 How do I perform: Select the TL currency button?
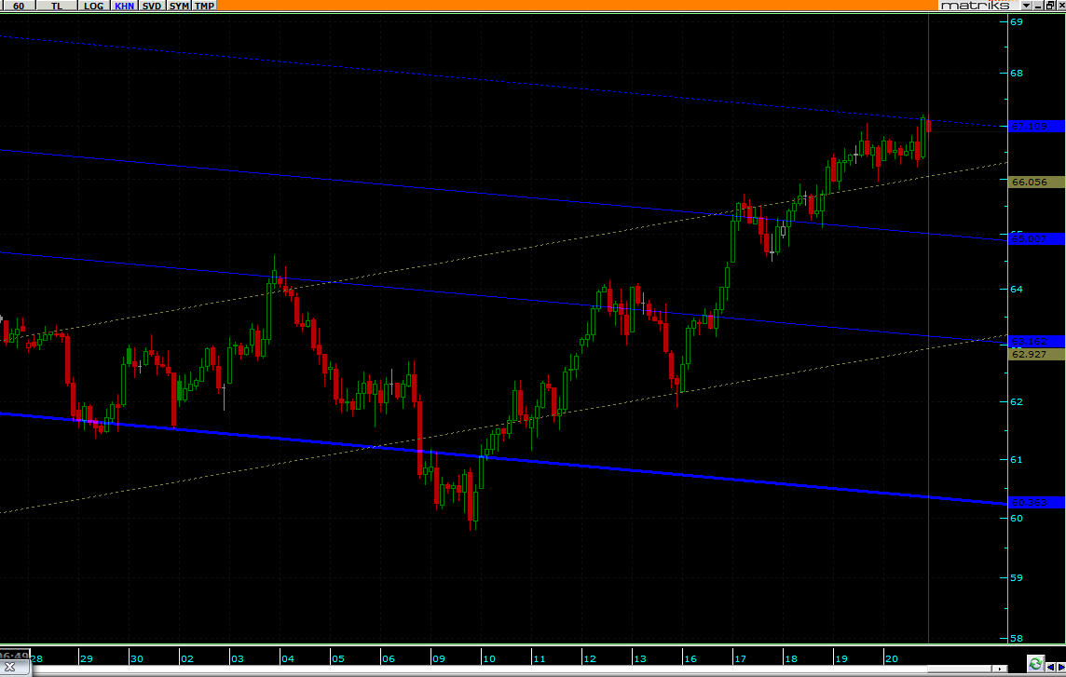pos(58,6)
